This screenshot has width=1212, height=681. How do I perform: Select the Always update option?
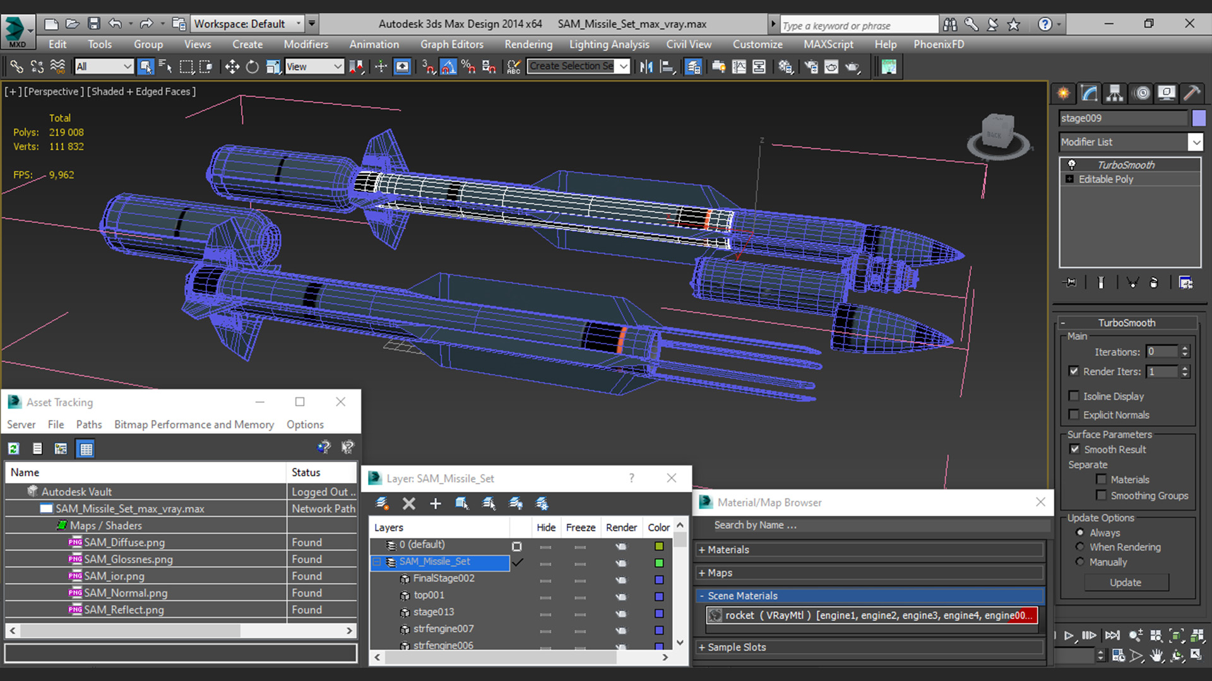point(1080,533)
